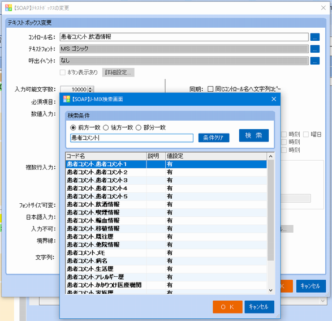Select row 患者コメント.移植情報

tap(166, 229)
